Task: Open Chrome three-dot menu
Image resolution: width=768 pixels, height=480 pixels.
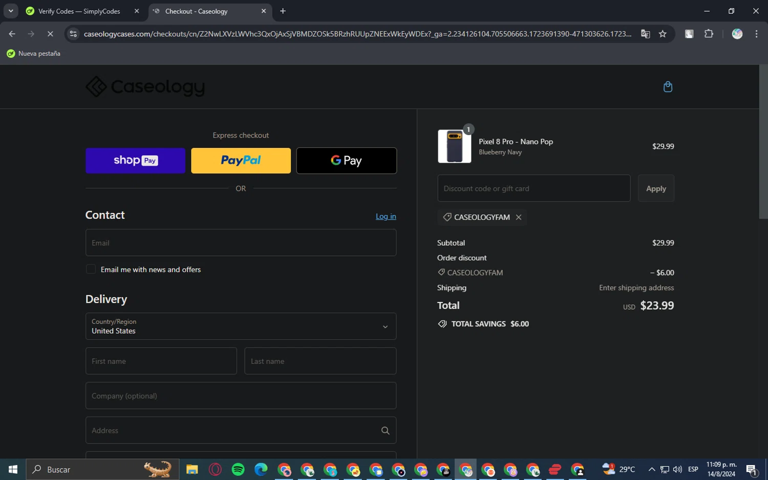Action: [x=756, y=34]
